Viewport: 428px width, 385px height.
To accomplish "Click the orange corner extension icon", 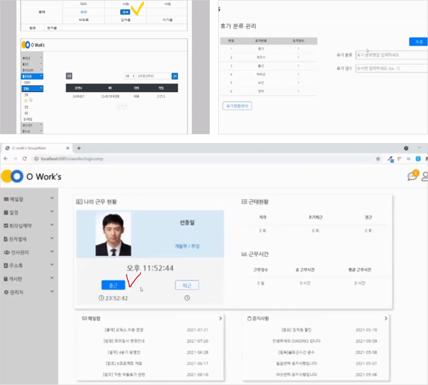I will (400, 159).
